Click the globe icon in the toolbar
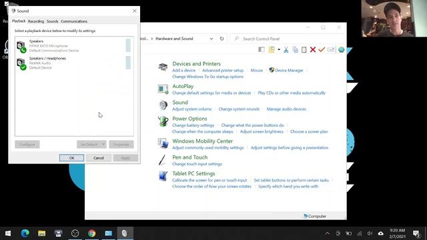The image size is (427, 240). pyautogui.click(x=341, y=50)
